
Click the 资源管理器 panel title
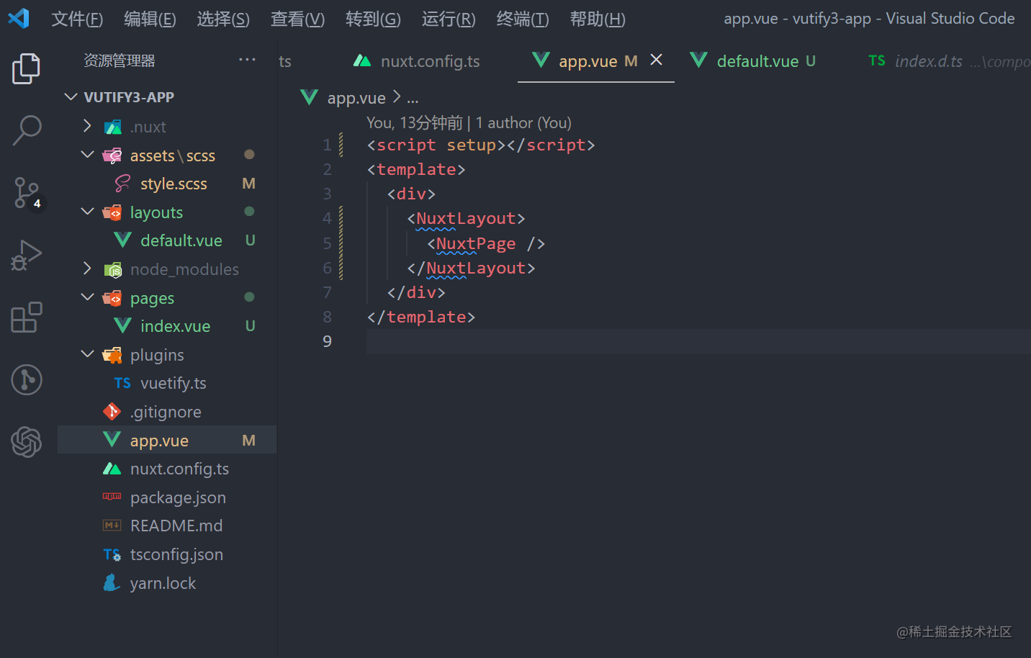point(120,60)
